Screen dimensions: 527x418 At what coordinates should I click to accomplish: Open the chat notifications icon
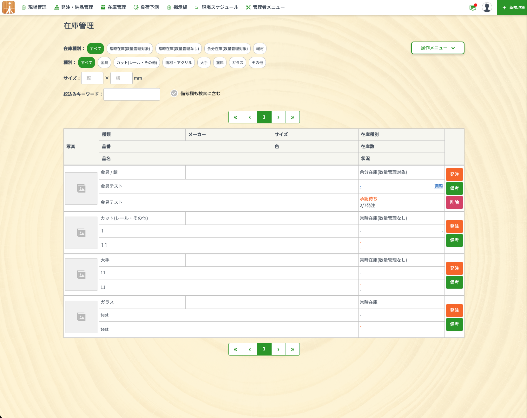pyautogui.click(x=473, y=8)
